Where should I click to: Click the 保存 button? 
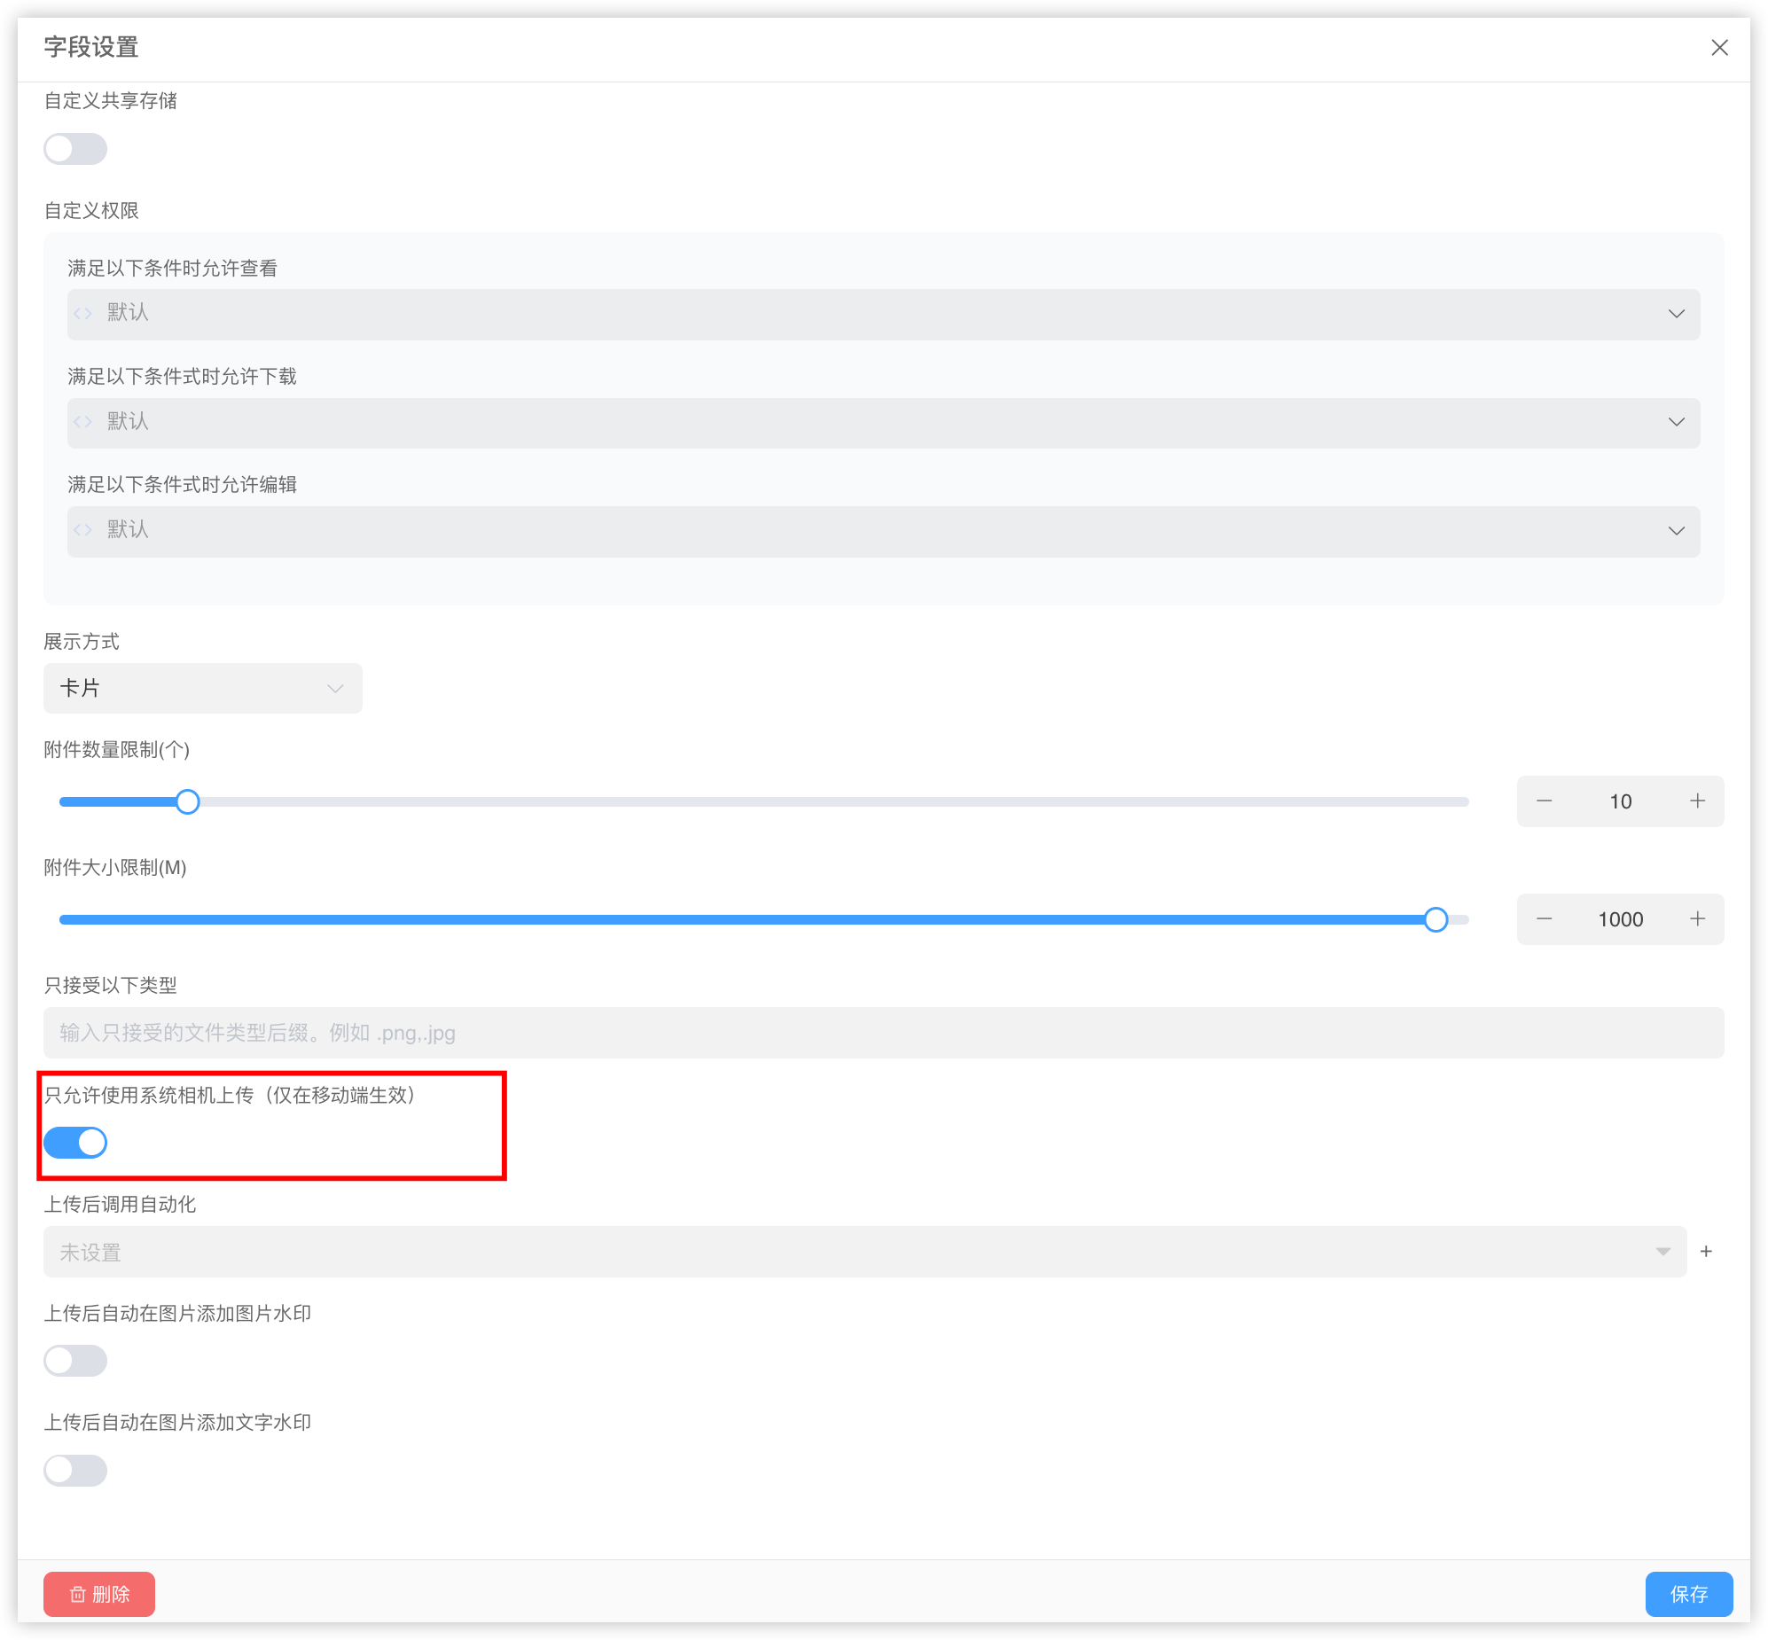click(x=1688, y=1594)
